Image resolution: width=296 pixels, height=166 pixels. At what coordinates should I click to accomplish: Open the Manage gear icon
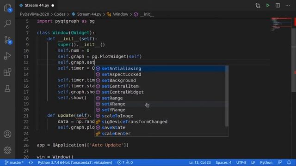7,150
